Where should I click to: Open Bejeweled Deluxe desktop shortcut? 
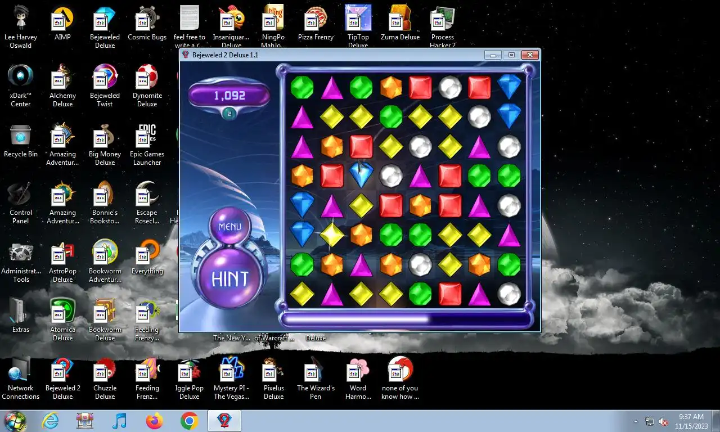105,27
